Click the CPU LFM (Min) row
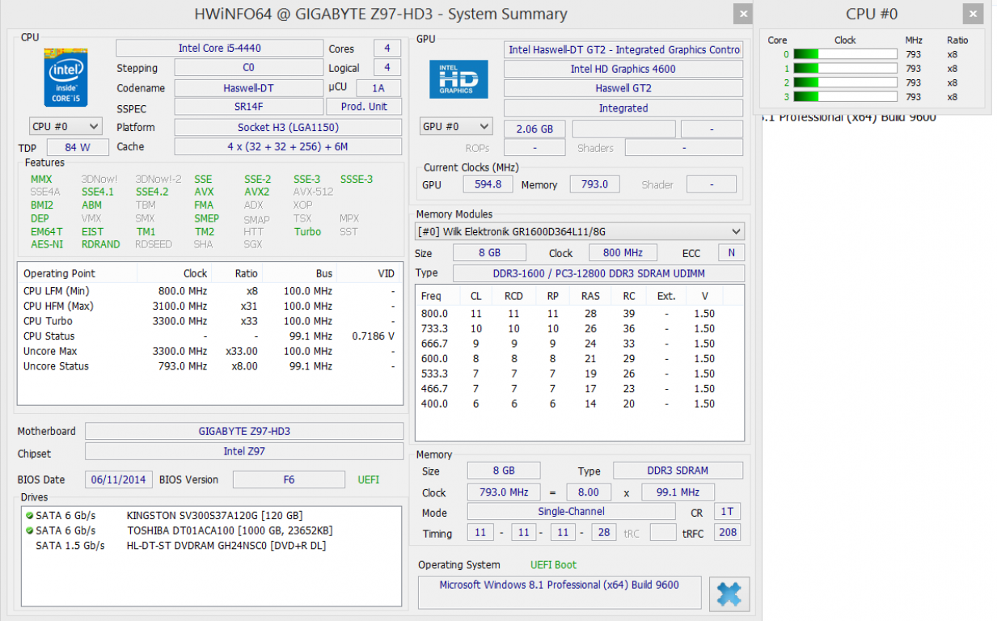The width and height of the screenshot is (997, 621). pyautogui.click(x=209, y=291)
